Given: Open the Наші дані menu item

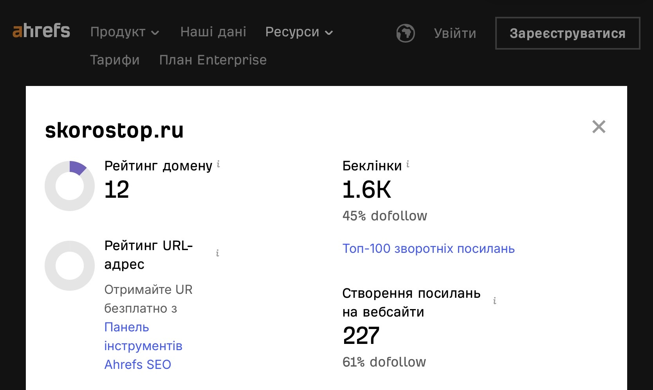Looking at the screenshot, I should (213, 32).
